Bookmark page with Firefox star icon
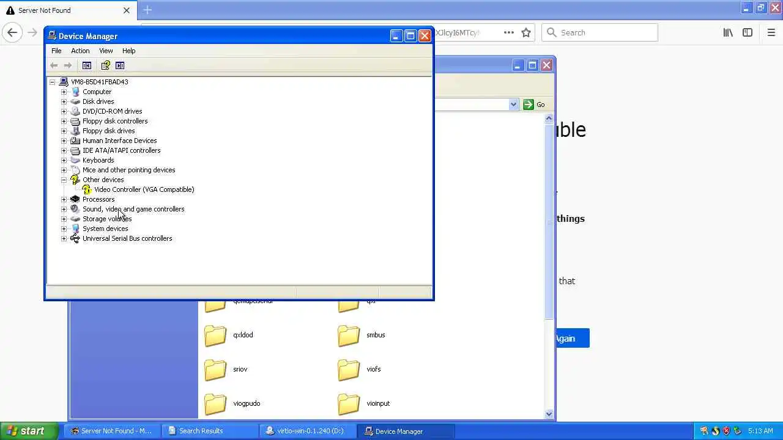The image size is (783, 440). (526, 33)
